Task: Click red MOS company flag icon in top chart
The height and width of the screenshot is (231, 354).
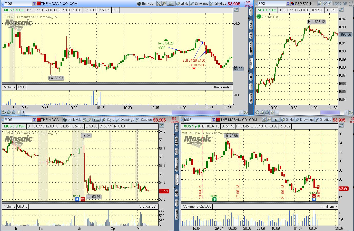Action: coord(39,4)
